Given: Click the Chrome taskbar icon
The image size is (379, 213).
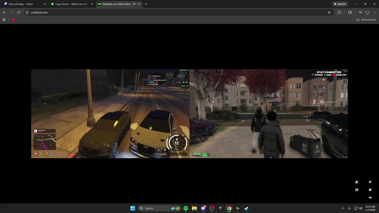Looking at the screenshot, I should tap(229, 208).
